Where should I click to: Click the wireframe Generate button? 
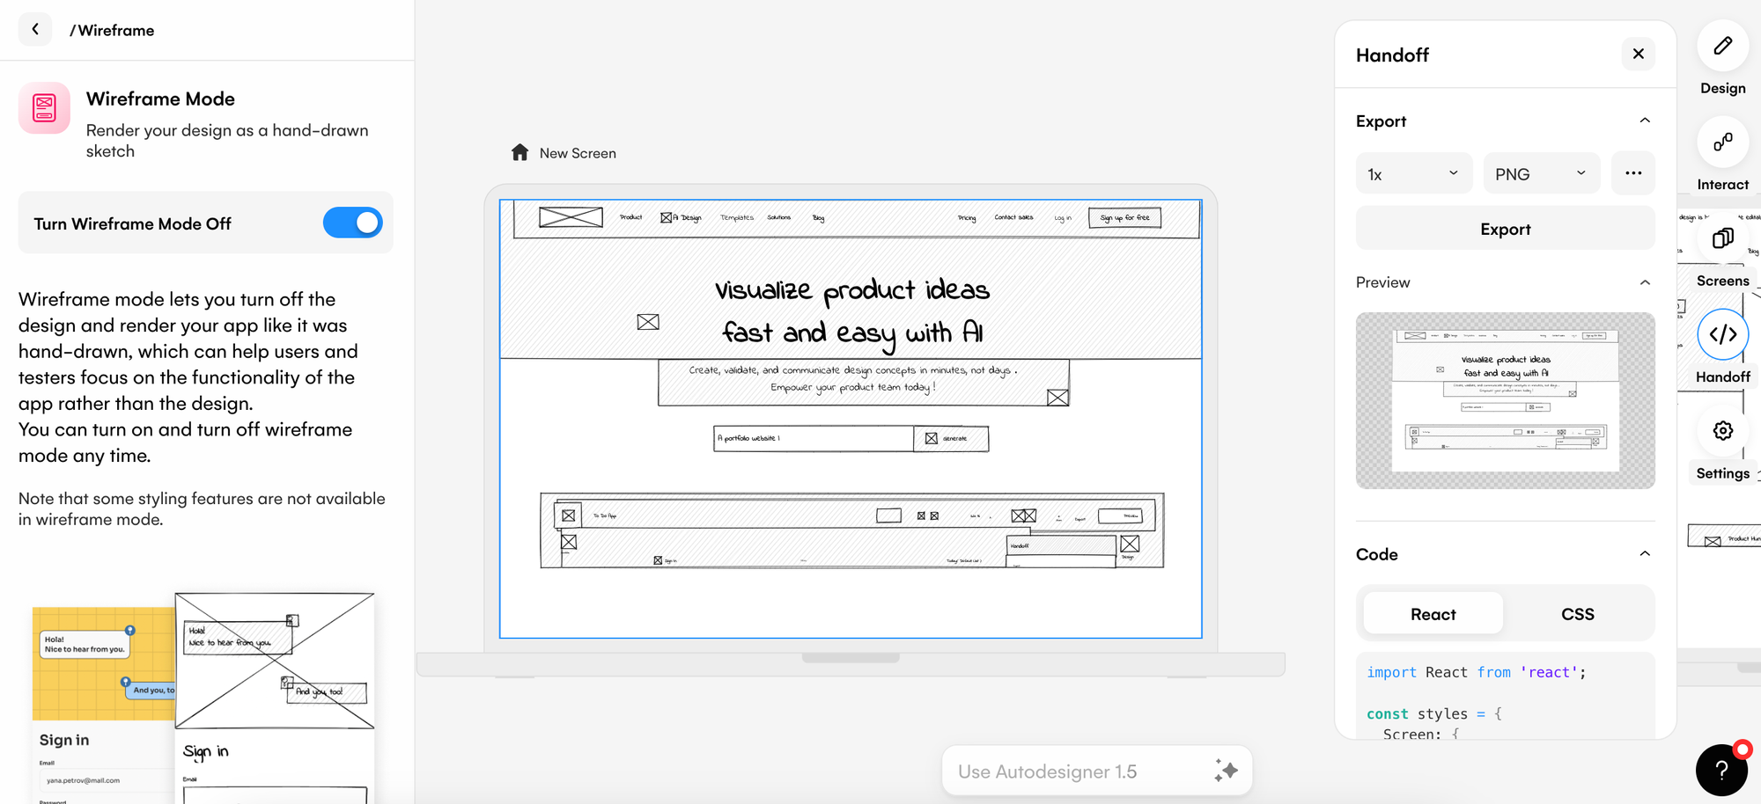951,438
